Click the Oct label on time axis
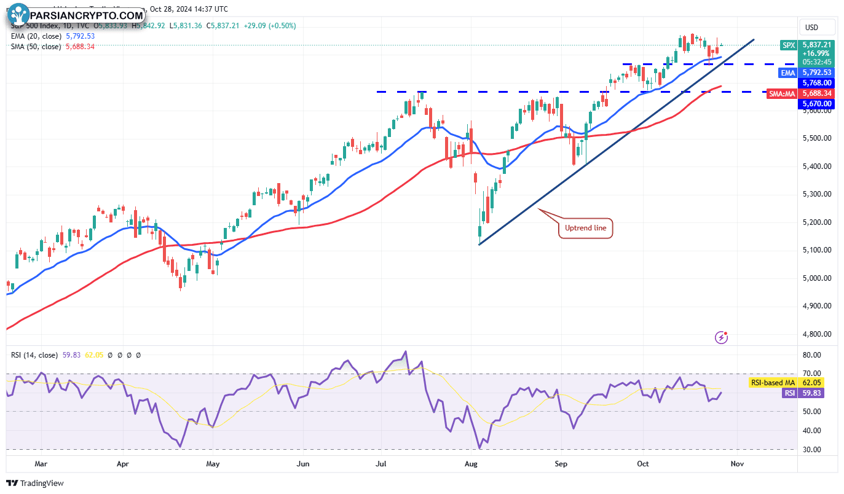 click(644, 464)
